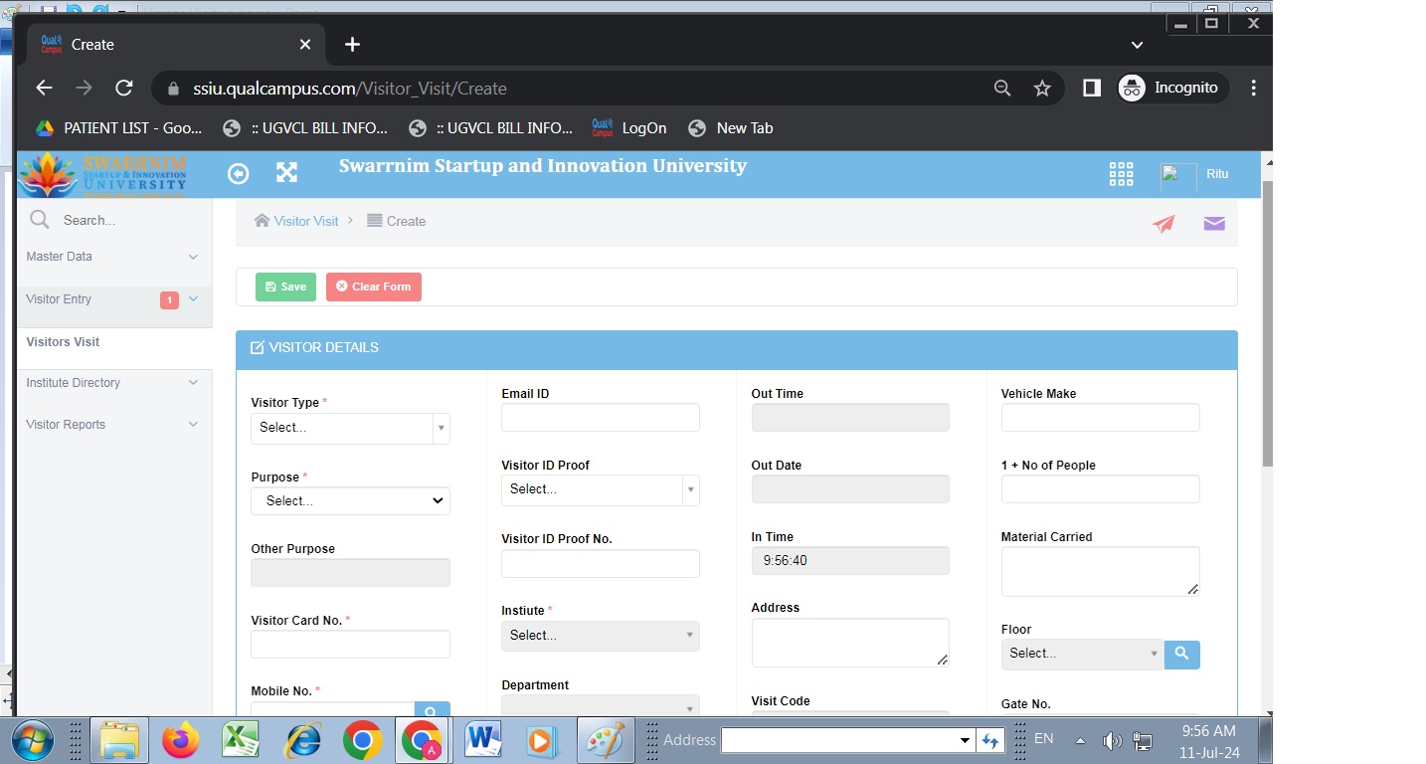Select Visitors Visit menu item
1426x764 pixels.
point(63,342)
